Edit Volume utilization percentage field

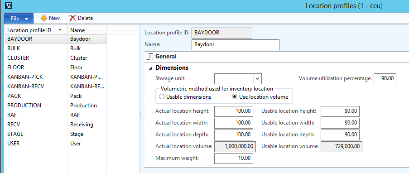pos(385,78)
